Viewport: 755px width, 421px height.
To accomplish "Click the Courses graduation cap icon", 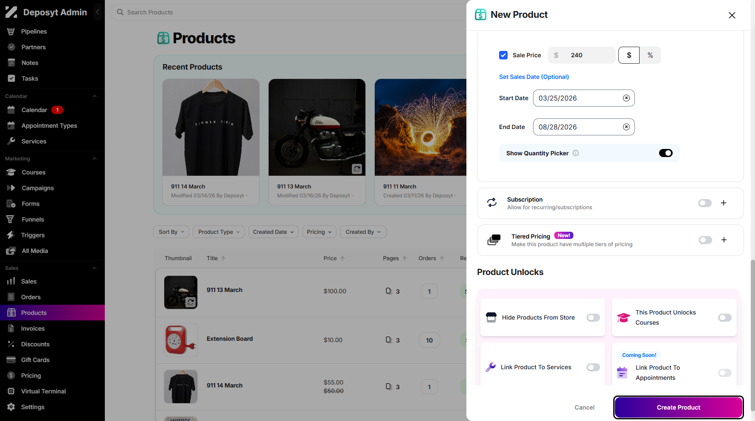I will click(11, 172).
